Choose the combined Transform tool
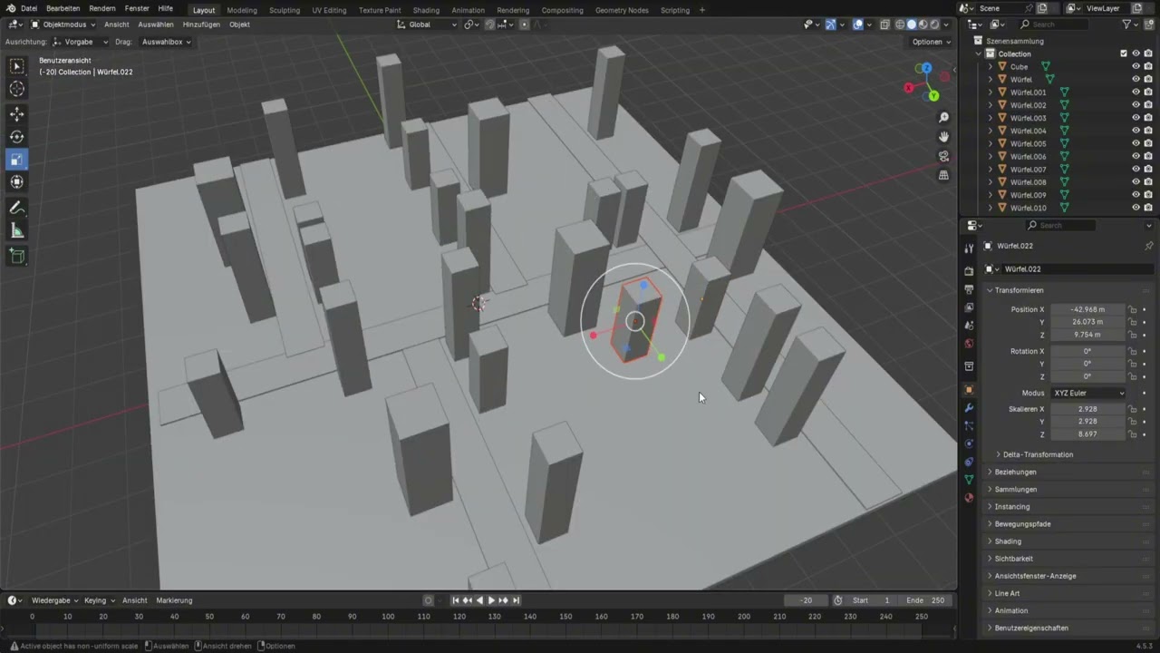 pos(16,182)
